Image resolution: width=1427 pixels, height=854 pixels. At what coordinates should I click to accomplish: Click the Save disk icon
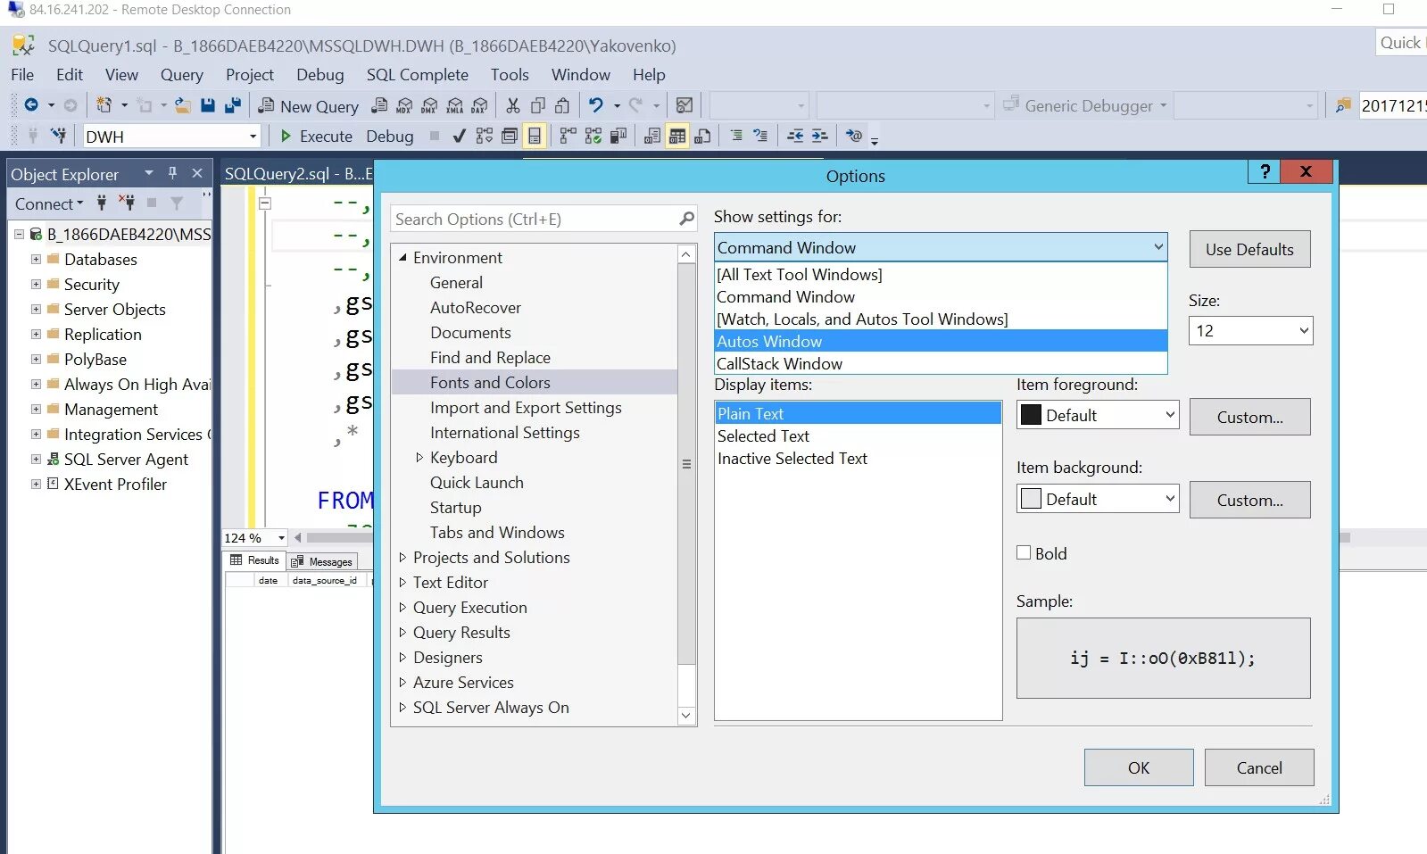click(208, 105)
